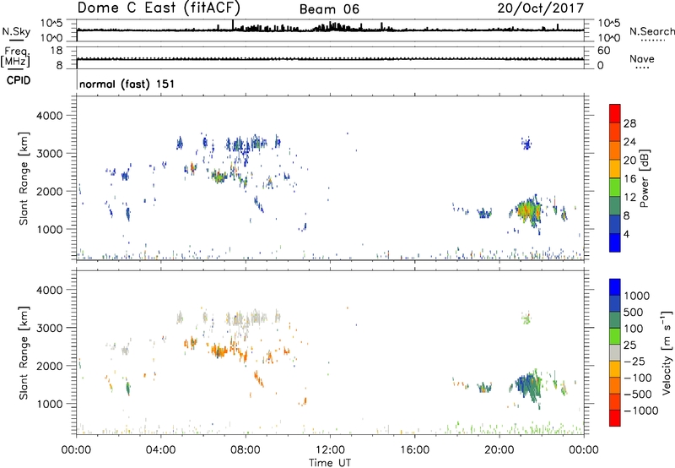Click the "N.Sky" legend label
This screenshot has height=468, width=675.
click(16, 31)
